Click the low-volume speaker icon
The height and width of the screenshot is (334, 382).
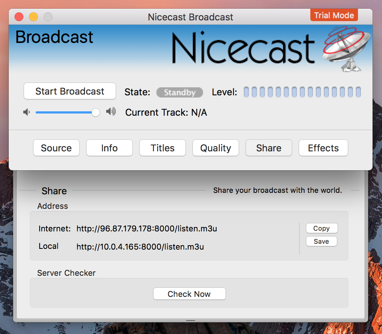click(x=27, y=112)
